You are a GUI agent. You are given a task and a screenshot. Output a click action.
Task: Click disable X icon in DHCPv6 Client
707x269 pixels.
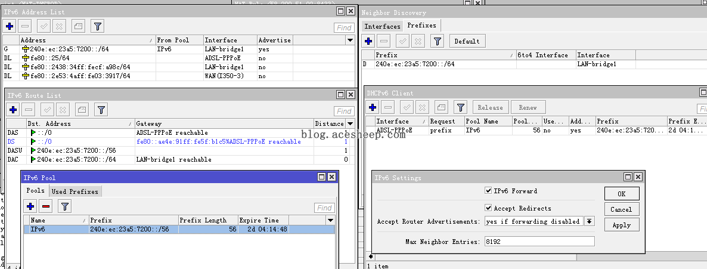click(422, 107)
